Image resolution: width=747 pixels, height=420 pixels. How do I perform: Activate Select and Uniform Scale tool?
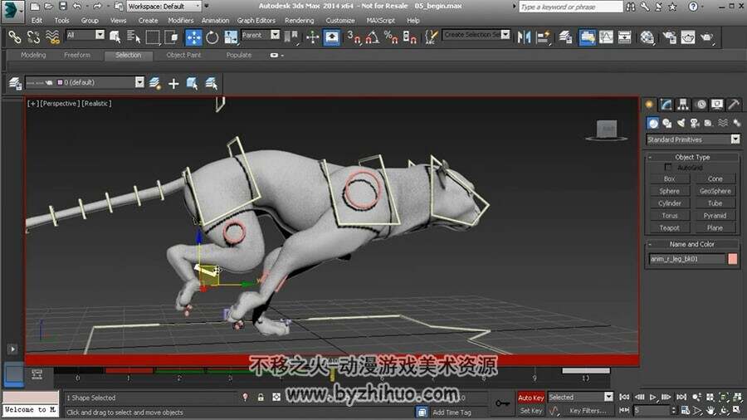point(231,37)
